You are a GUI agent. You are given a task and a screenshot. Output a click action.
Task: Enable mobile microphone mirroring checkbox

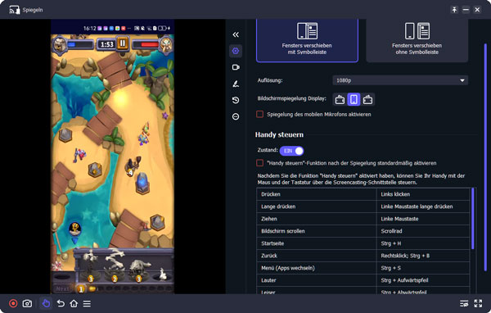point(259,114)
